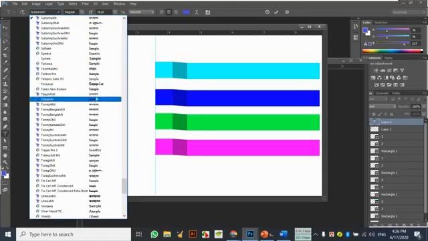This screenshot has height=241, width=428.
Task: Toggle lock image pixels brush icon
Action: (379, 114)
